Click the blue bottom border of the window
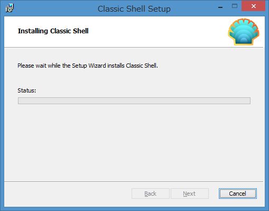Screen dimensions: 269x211 pyautogui.click(x=134, y=209)
